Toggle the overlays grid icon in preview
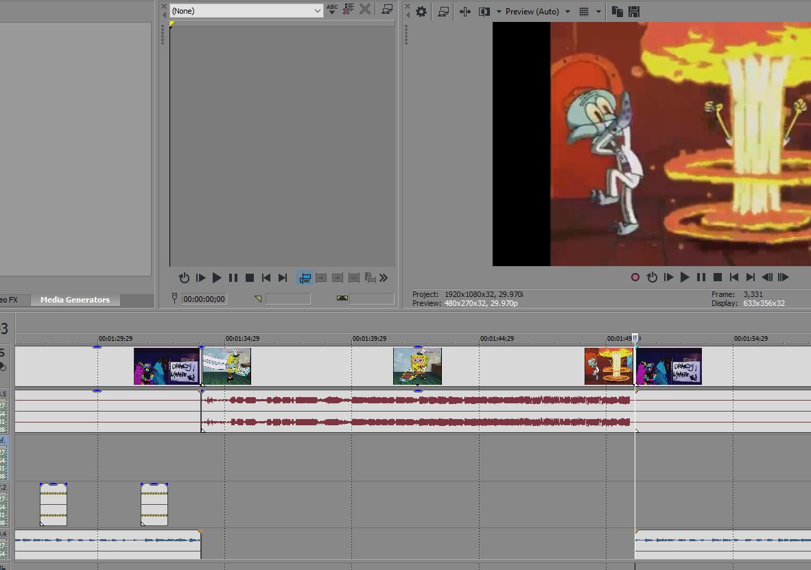 tap(584, 12)
